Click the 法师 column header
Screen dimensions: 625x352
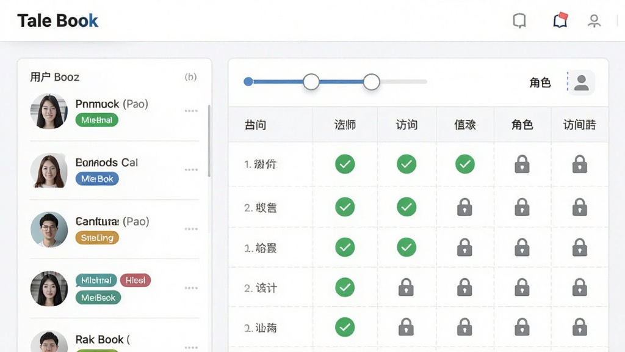(345, 125)
